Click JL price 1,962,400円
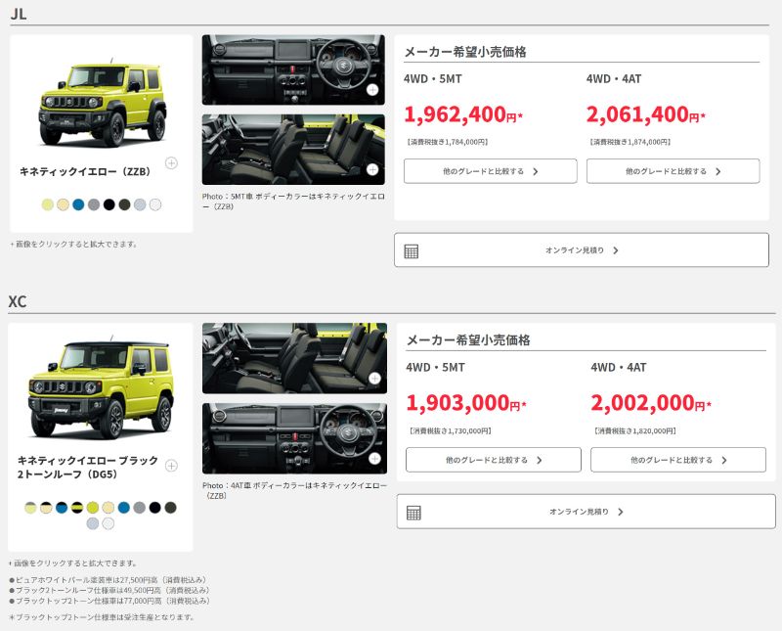 [463, 114]
